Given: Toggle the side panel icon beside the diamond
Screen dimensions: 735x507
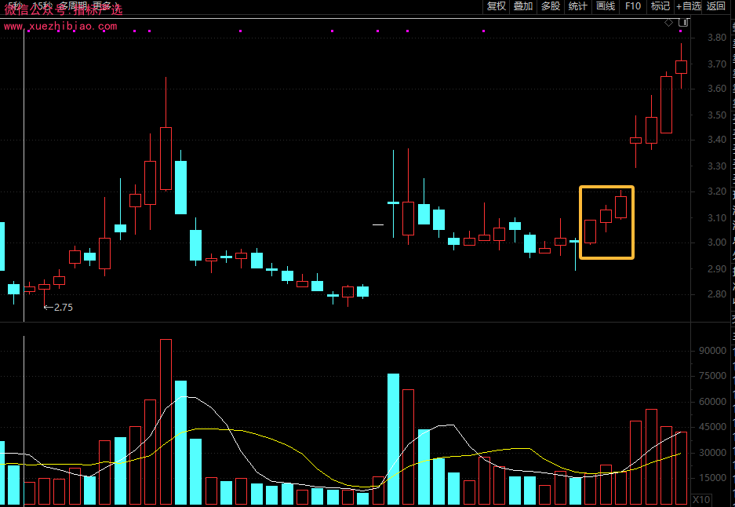Looking at the screenshot, I should point(683,22).
